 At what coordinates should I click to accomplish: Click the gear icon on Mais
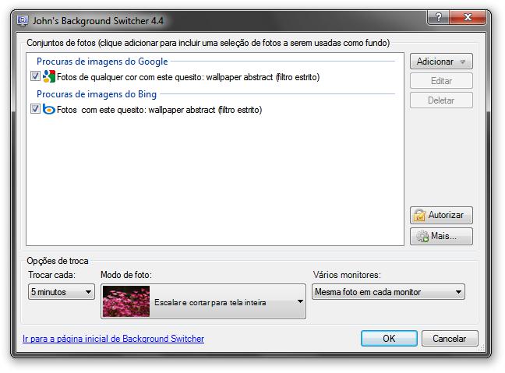click(x=422, y=236)
